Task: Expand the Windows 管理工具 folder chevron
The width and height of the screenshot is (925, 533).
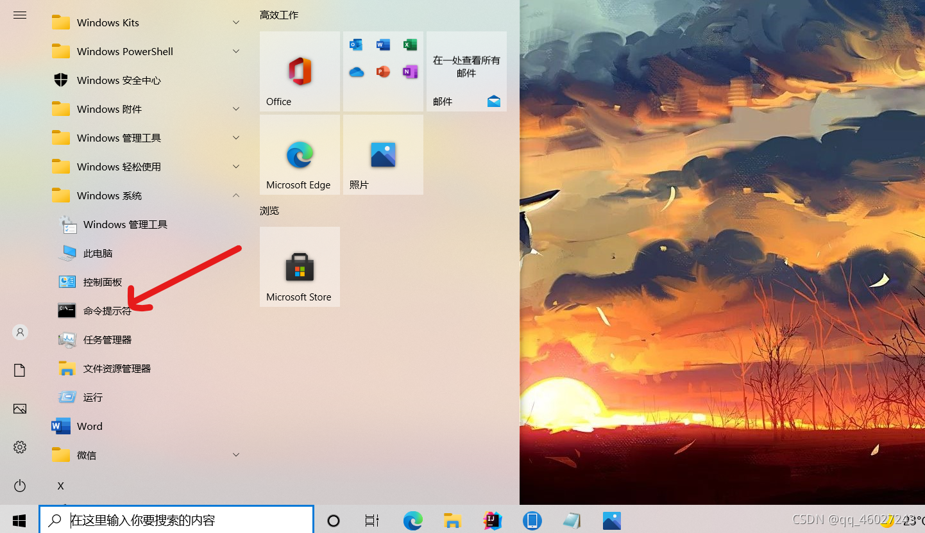Action: (236, 138)
